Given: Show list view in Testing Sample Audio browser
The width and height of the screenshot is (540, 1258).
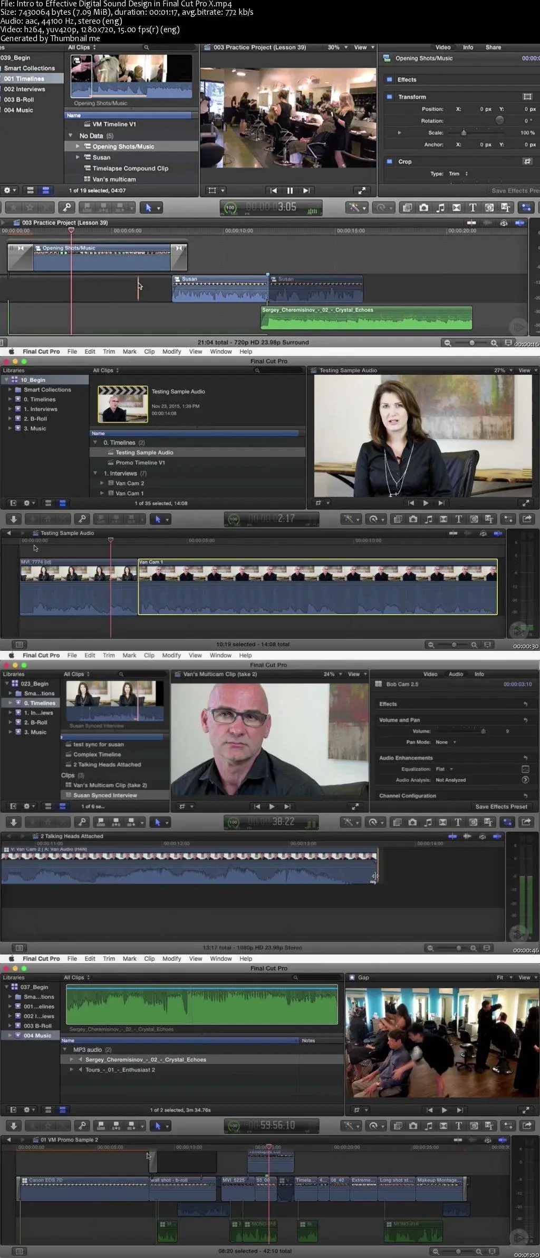Looking at the screenshot, I should tap(62, 503).
